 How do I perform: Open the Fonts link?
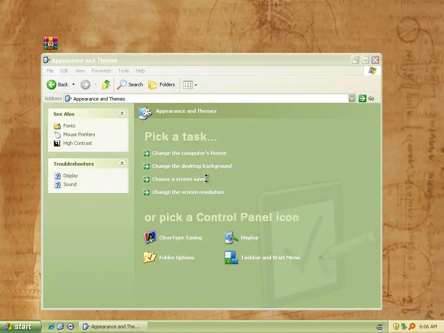(69, 126)
